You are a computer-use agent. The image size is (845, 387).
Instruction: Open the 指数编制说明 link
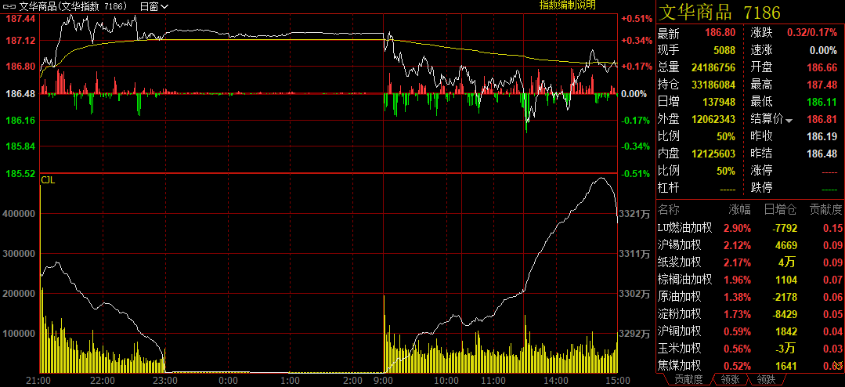click(567, 5)
